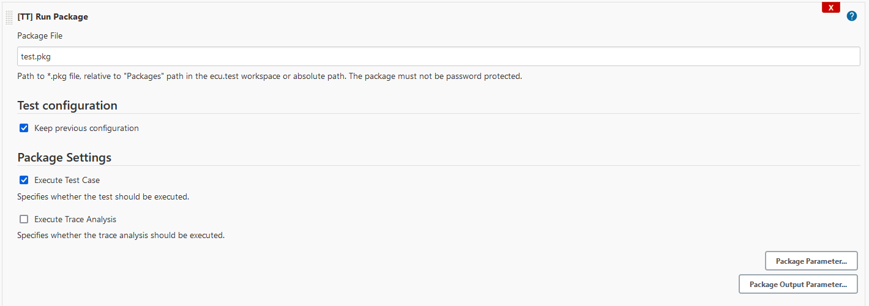
Task: Grab the dotted drag handle beside the title
Action: (9, 17)
